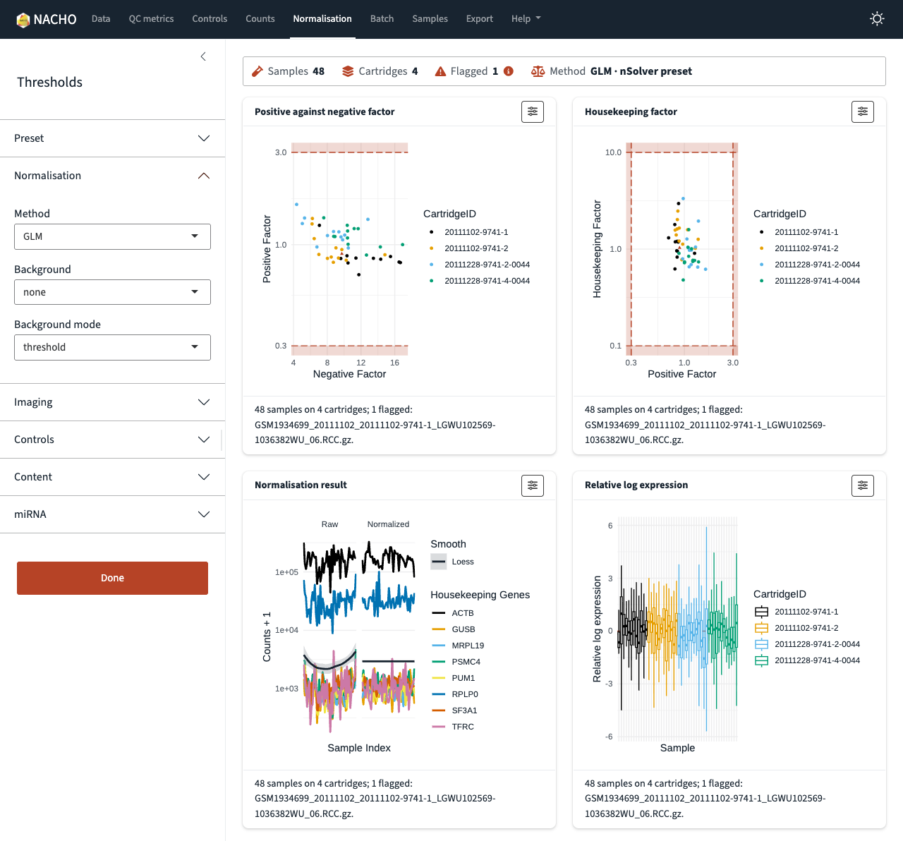Click the Flagged warning triangle icon
The width and height of the screenshot is (903, 841).
[x=440, y=71]
